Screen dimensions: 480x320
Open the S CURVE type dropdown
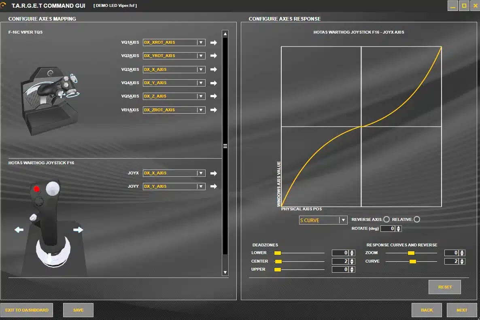point(323,220)
